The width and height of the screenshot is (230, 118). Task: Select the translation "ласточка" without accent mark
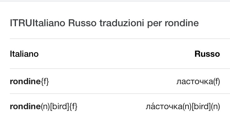point(194,81)
